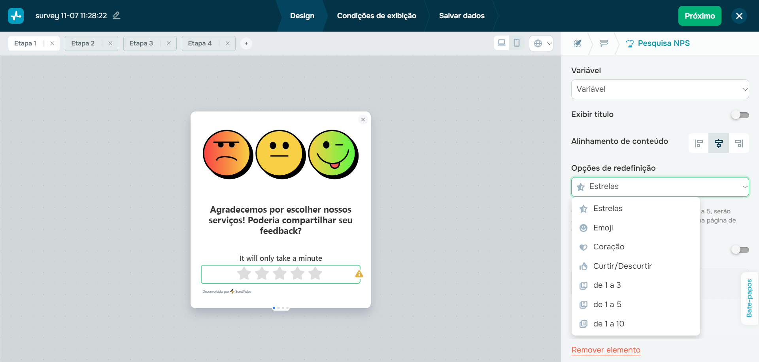This screenshot has width=759, height=362.
Task: Open the language globe dropdown
Action: [541, 43]
